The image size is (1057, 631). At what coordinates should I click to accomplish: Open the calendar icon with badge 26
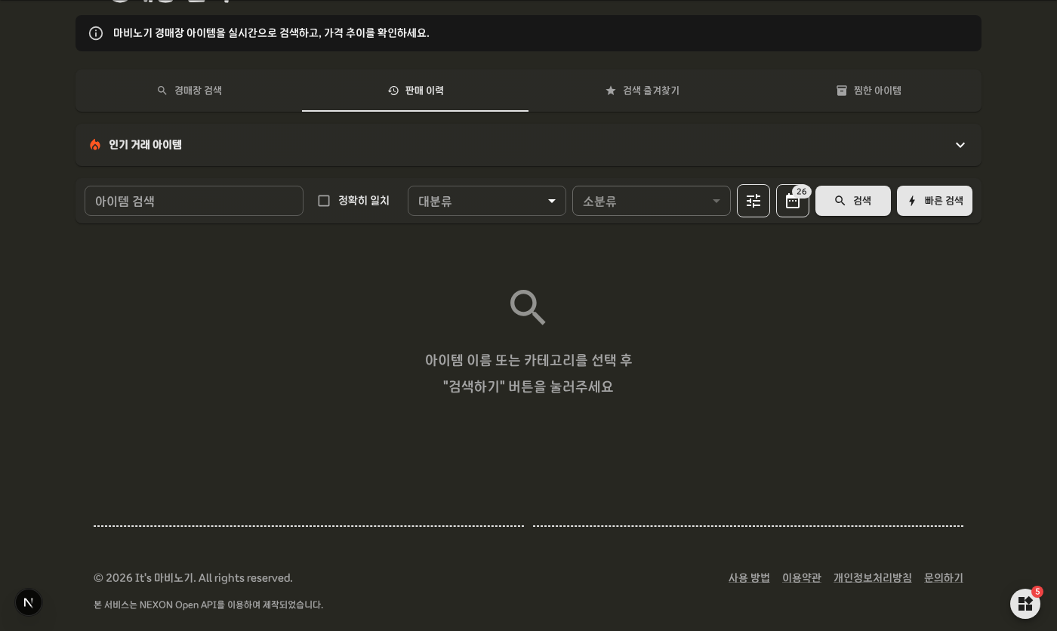click(793, 201)
